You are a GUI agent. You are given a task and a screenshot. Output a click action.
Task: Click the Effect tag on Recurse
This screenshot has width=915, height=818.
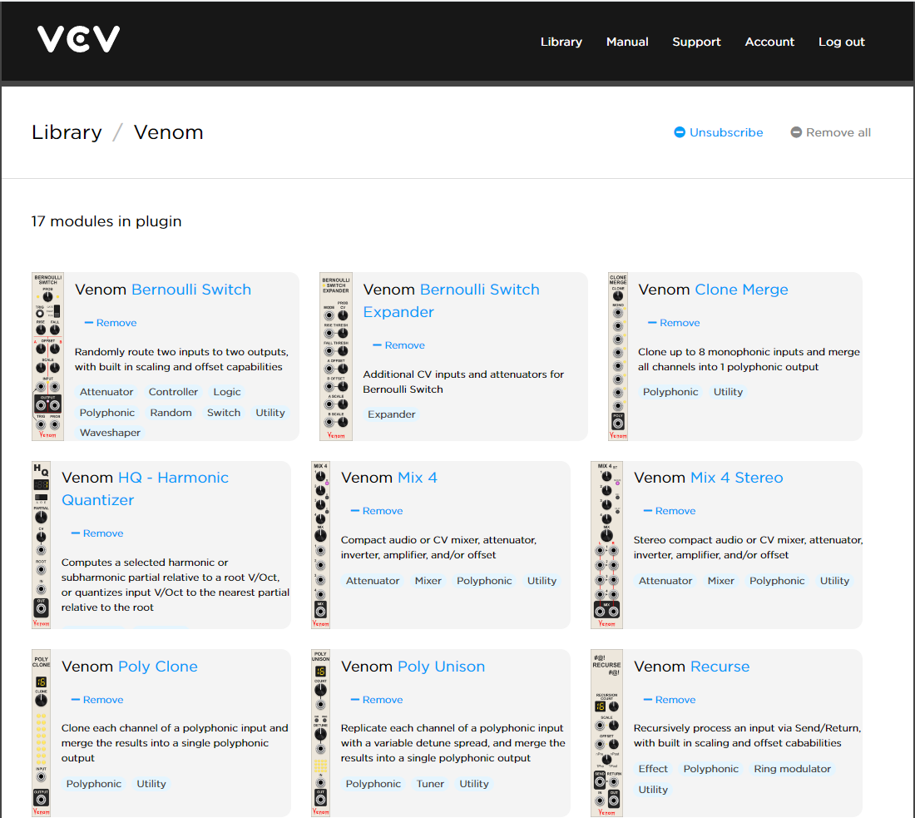point(653,768)
